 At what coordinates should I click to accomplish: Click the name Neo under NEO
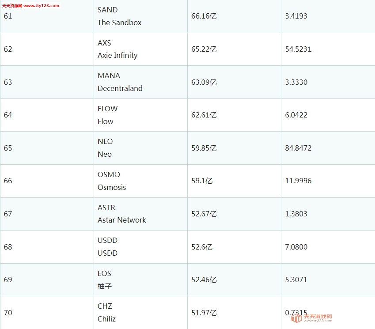coord(105,154)
